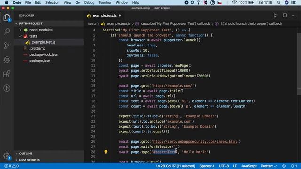The image size is (301, 169).
Task: Open the Debug menu
Action: (89, 3)
